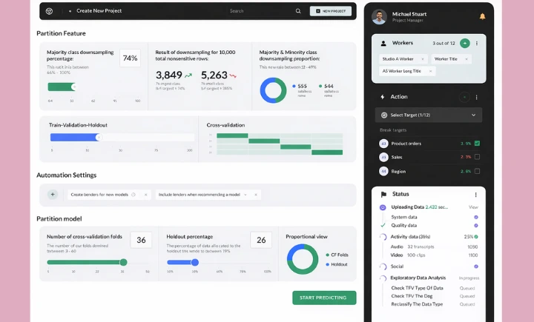Open Action panel three-dot menu
This screenshot has width=534, height=322.
click(x=476, y=97)
